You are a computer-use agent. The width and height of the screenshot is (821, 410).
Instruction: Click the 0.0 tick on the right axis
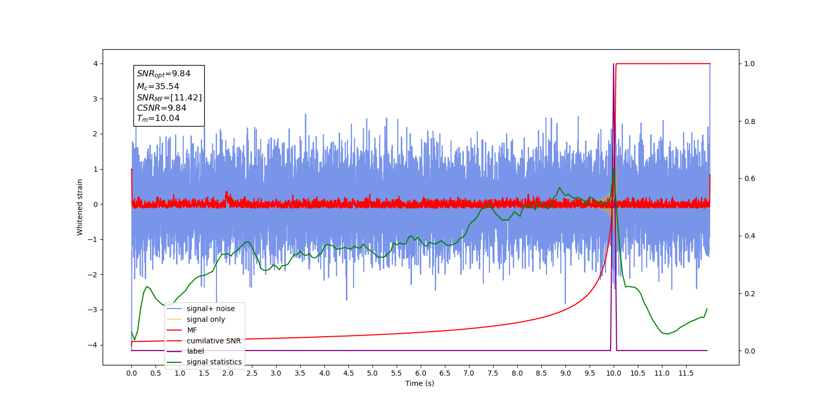point(750,351)
